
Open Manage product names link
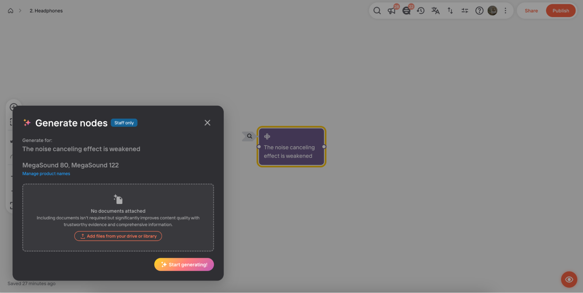click(46, 174)
